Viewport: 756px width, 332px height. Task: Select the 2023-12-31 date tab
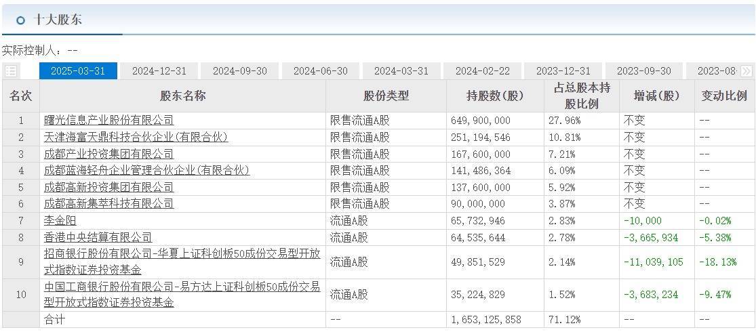(563, 71)
